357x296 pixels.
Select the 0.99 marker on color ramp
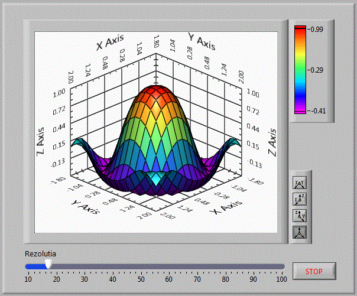[316, 29]
